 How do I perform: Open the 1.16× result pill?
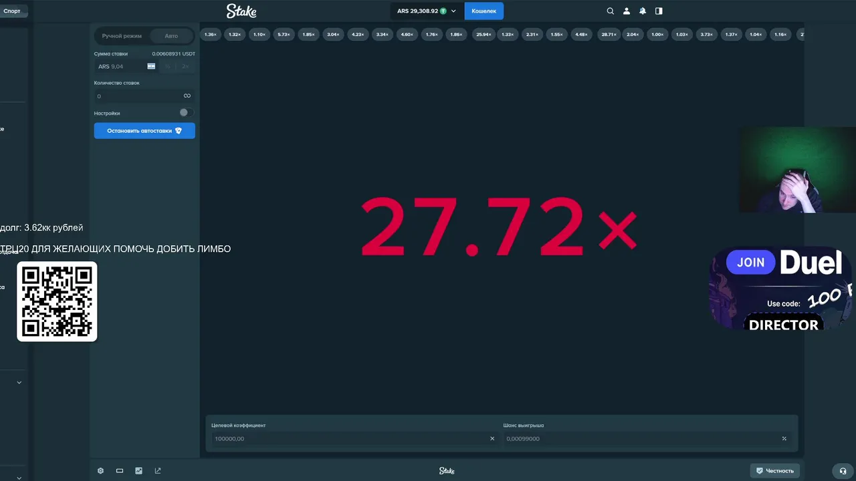tap(780, 34)
